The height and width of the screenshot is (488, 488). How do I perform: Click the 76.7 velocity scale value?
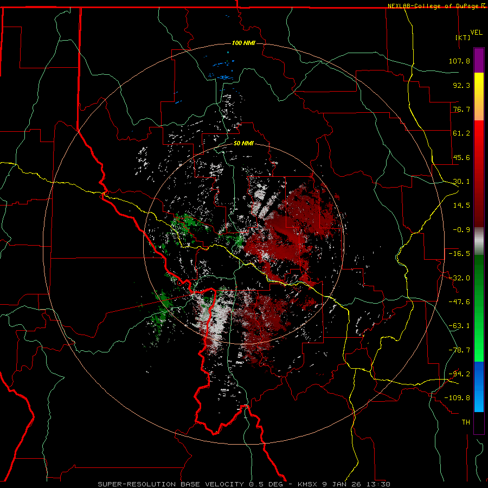coord(461,109)
